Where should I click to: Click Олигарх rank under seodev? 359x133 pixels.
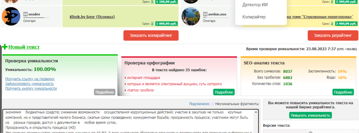(x=29, y=21)
